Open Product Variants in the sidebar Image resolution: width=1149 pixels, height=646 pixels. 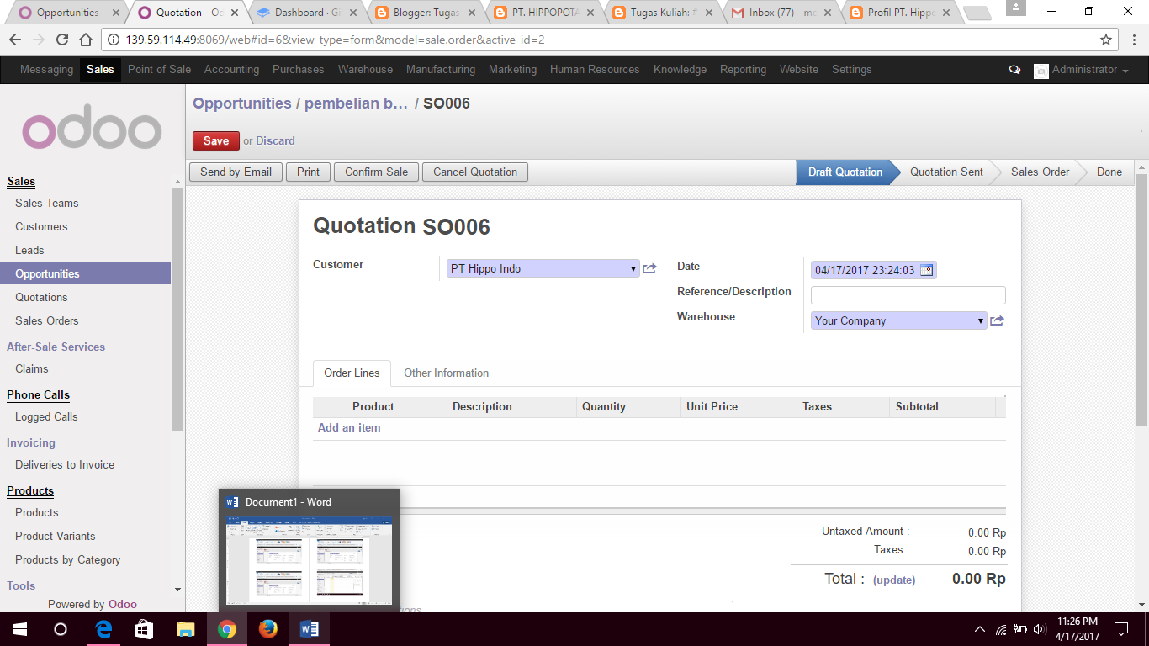point(56,536)
